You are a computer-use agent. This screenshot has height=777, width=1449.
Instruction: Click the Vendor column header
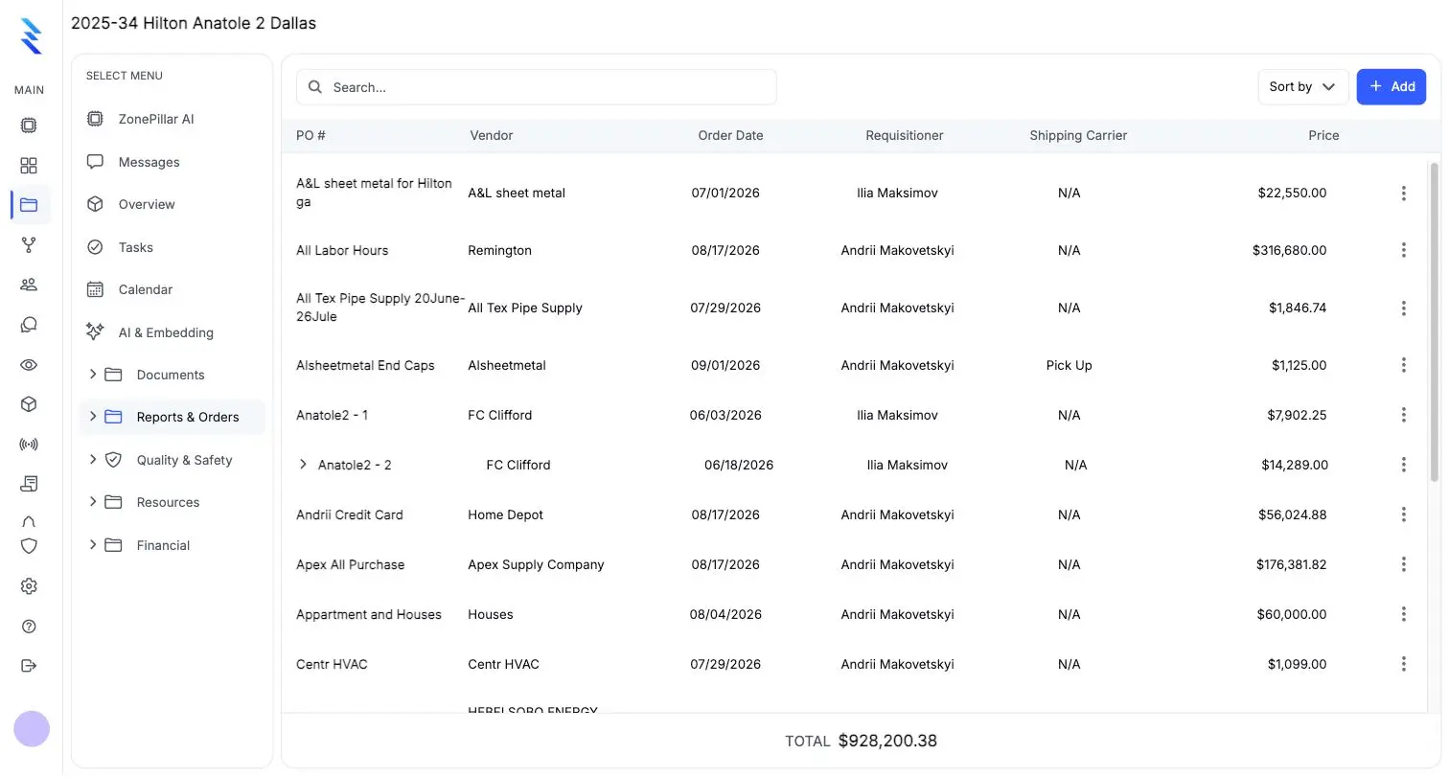[x=492, y=136]
